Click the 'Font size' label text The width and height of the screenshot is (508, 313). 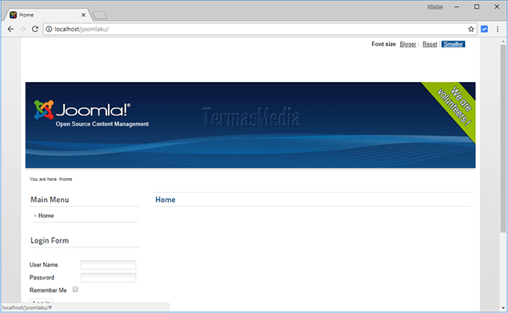pos(384,44)
